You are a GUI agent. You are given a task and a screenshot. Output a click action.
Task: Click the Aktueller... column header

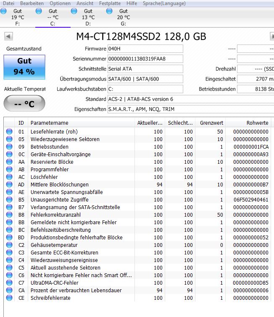(x=150, y=123)
